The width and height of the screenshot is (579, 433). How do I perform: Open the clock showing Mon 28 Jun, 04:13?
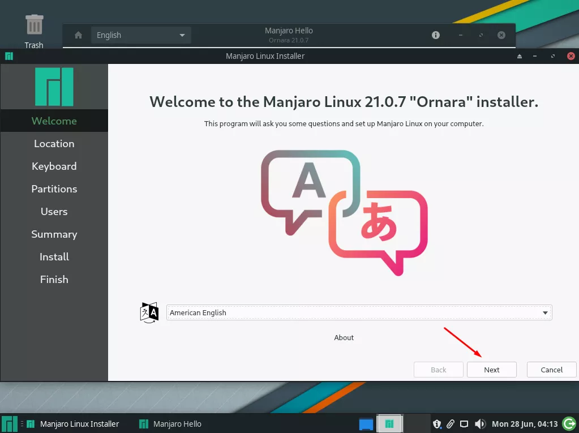click(x=524, y=424)
